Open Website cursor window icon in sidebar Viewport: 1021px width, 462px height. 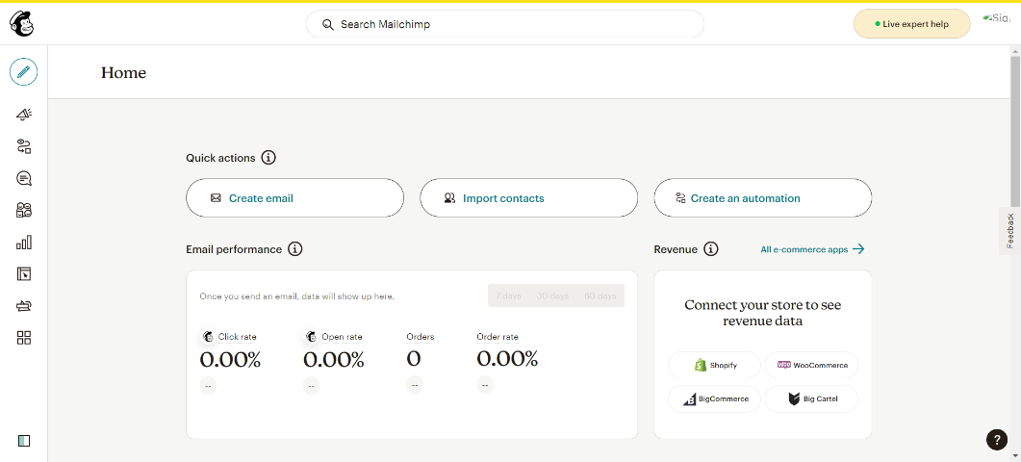tap(24, 274)
